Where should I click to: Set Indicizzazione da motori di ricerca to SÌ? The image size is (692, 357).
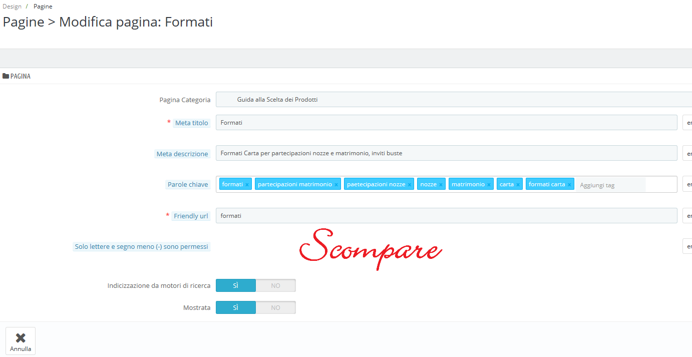click(236, 285)
